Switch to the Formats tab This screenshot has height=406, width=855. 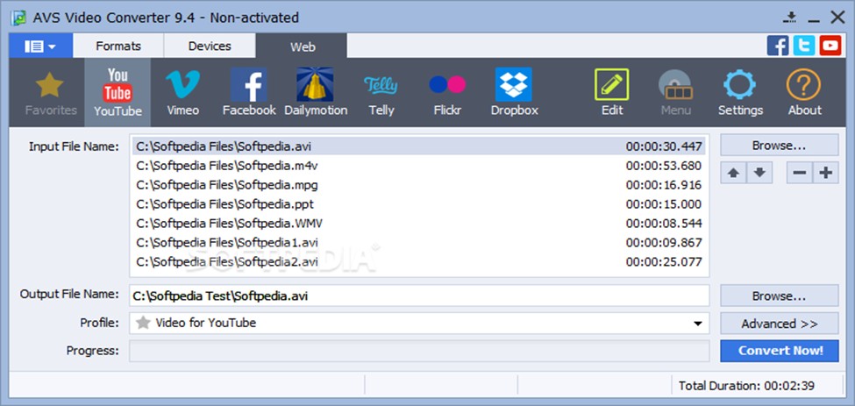click(118, 46)
